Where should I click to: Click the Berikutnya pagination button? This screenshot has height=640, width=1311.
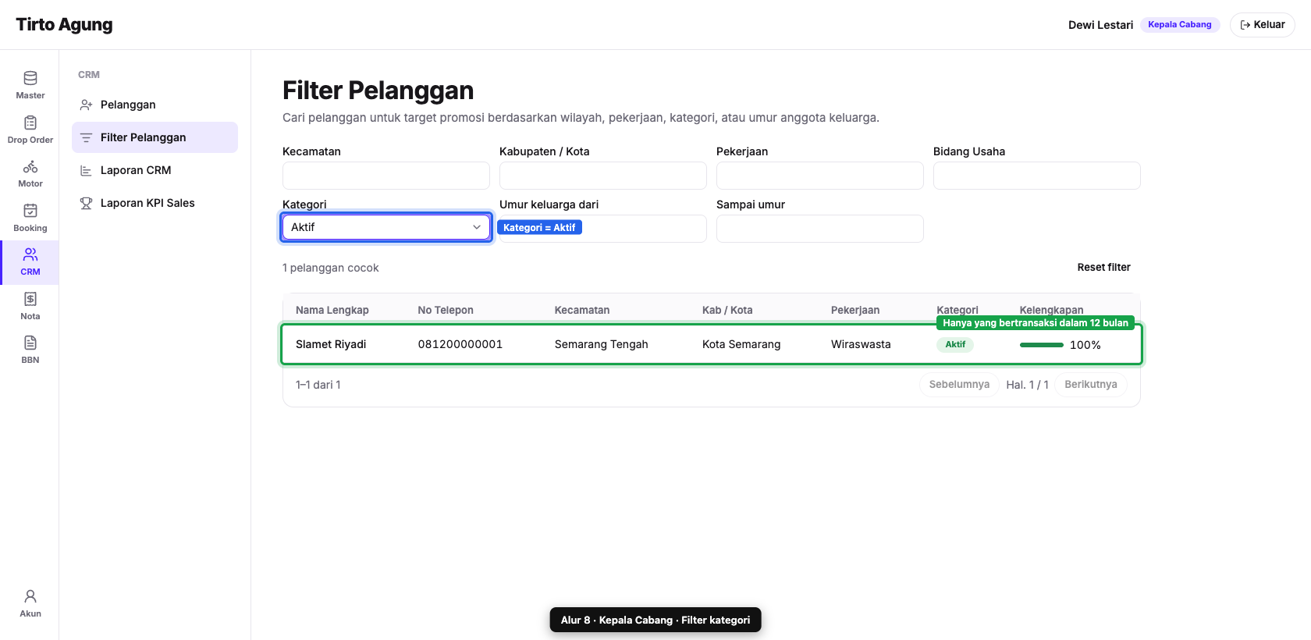(1091, 385)
